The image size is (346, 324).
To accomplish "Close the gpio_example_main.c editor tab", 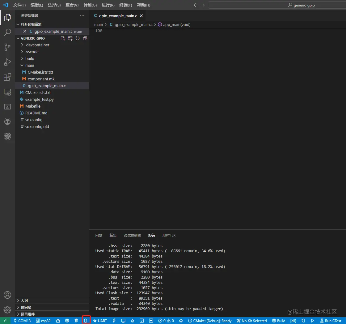I will 141,16.
